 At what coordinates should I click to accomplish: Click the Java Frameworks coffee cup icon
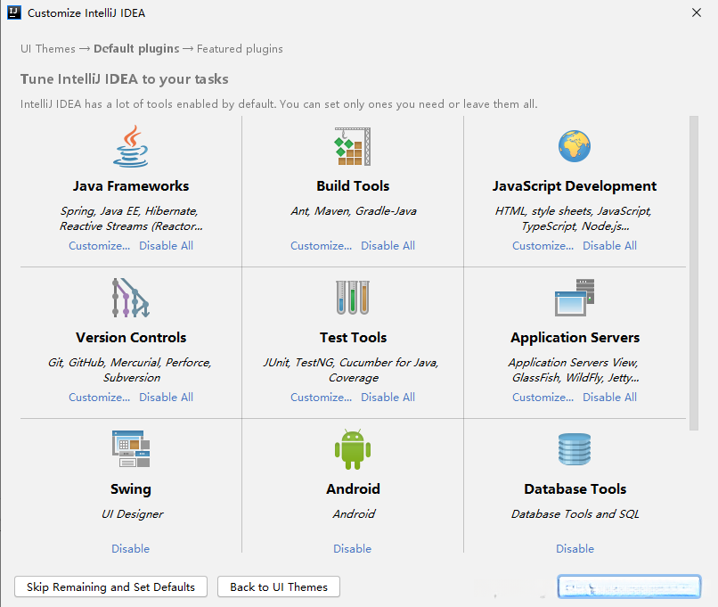point(131,146)
